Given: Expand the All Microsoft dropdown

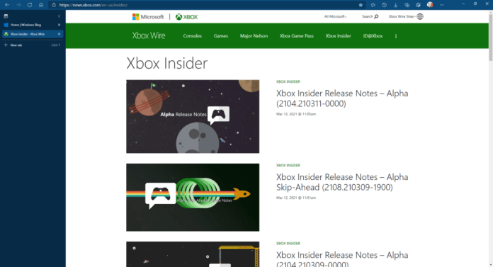Looking at the screenshot, I should pyautogui.click(x=335, y=17).
